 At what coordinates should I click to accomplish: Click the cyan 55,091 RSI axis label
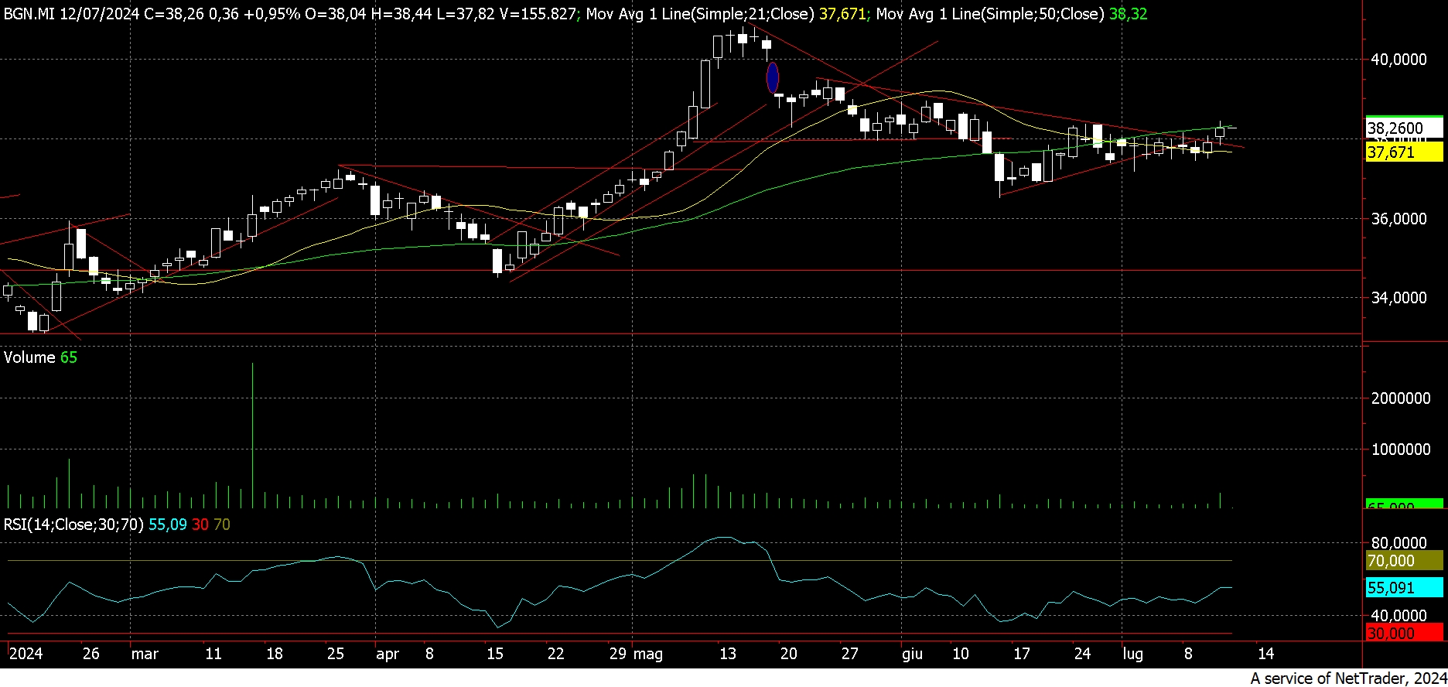coord(1403,588)
